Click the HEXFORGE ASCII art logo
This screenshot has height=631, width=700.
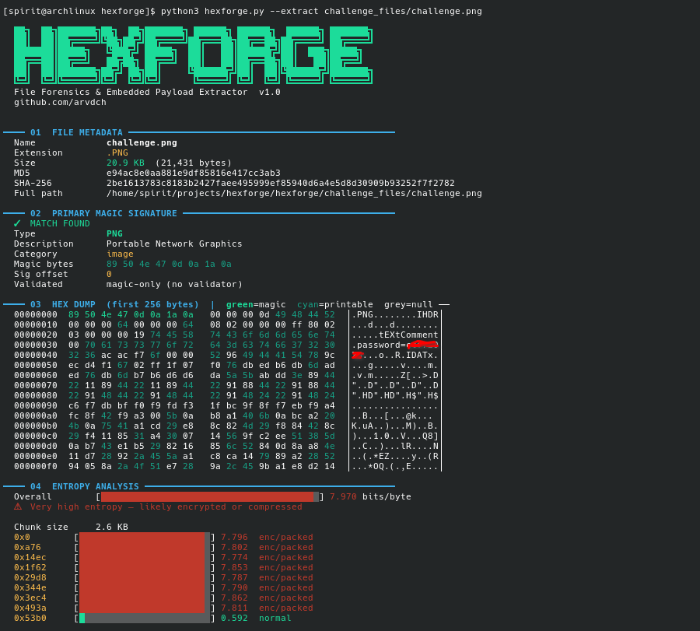click(193, 54)
